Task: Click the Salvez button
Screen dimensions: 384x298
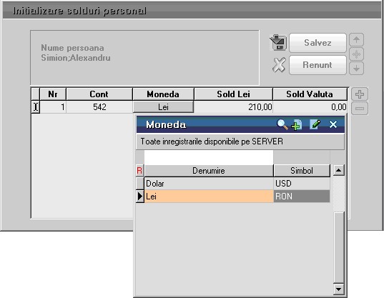Action: (x=317, y=43)
